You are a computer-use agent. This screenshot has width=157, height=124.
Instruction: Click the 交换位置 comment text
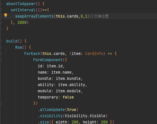click(x=101, y=16)
